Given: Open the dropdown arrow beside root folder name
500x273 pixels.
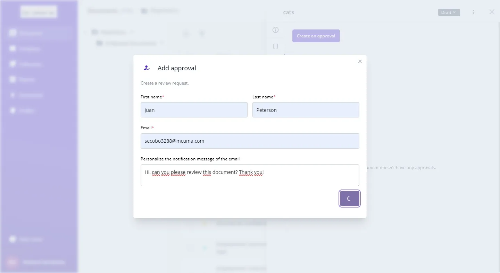Looking at the screenshot, I should (x=132, y=33).
